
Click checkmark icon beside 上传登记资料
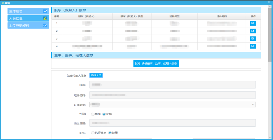(x=45, y=26)
